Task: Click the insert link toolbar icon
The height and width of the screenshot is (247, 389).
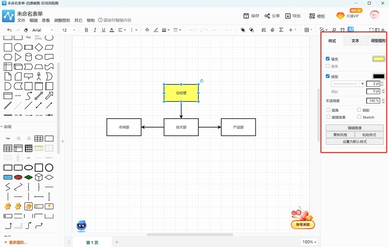Action: point(272,30)
